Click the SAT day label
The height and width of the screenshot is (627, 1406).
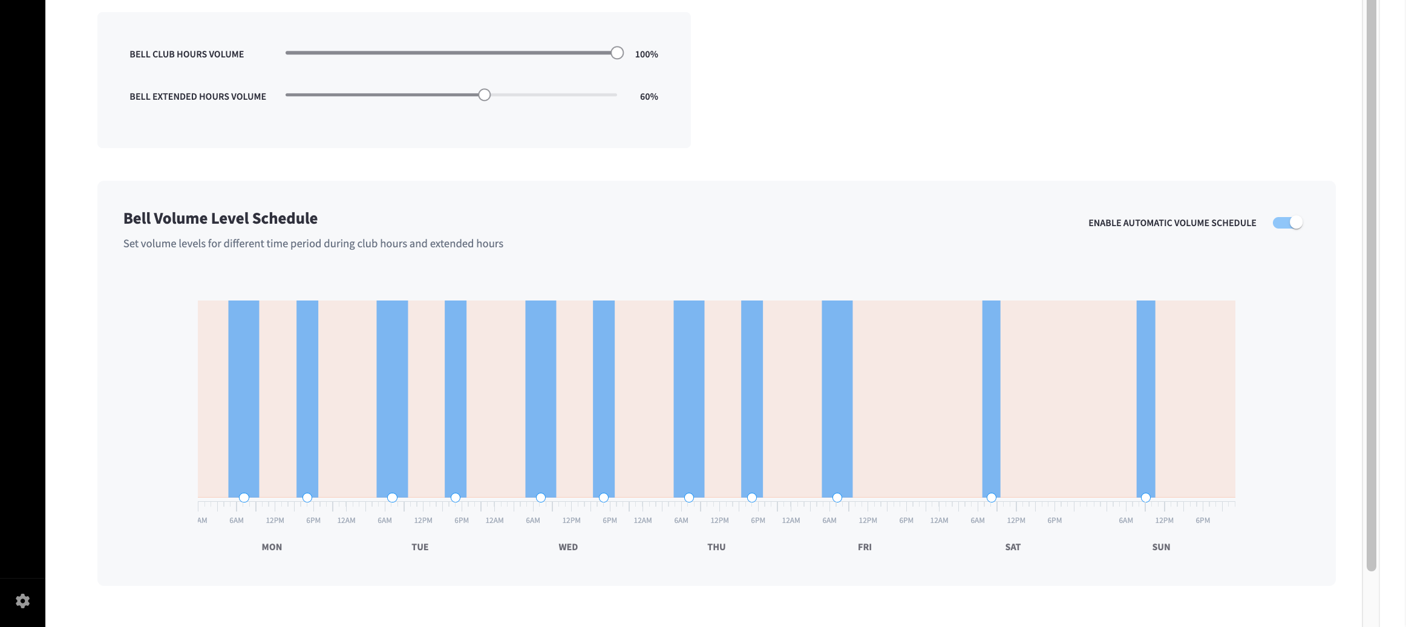[1013, 547]
